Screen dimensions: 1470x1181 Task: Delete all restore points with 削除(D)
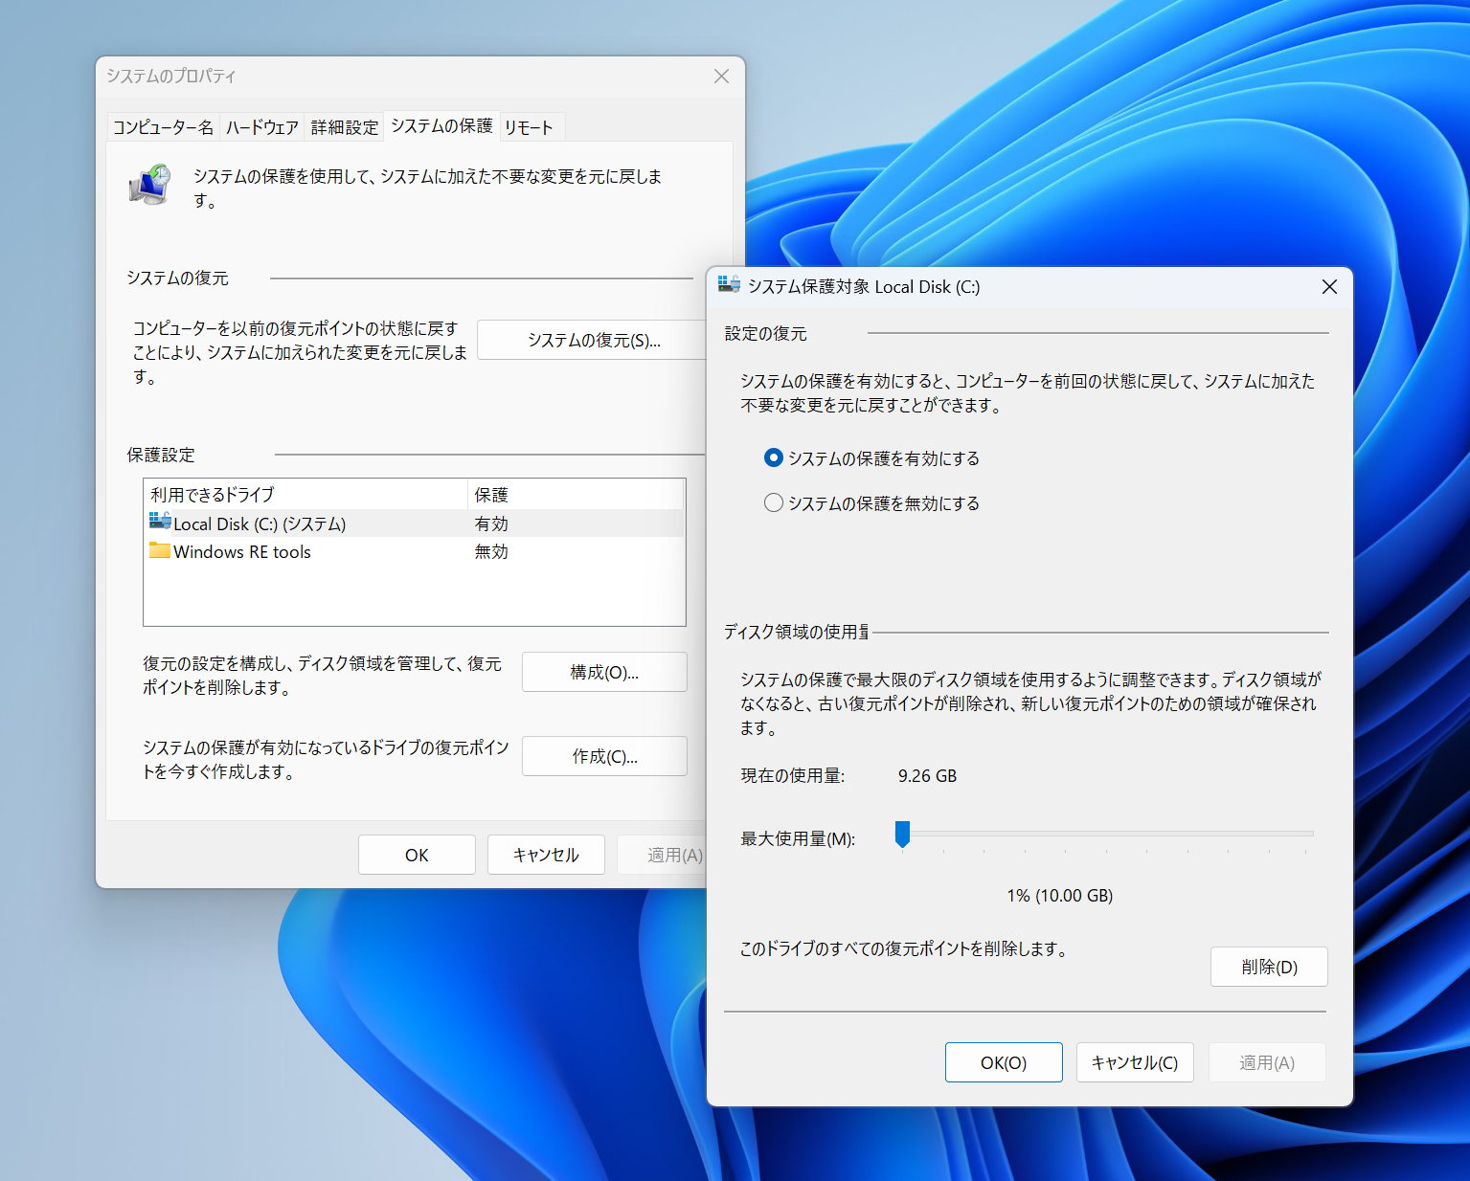[1268, 966]
